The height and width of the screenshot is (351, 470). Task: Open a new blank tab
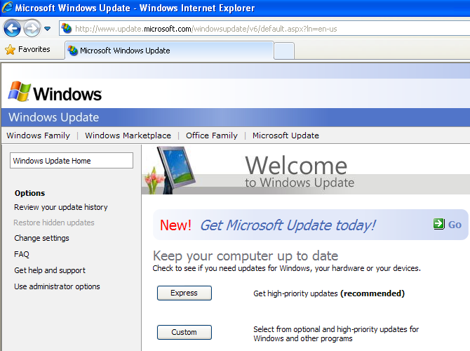[x=284, y=51]
